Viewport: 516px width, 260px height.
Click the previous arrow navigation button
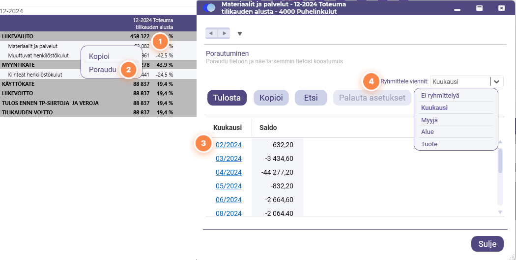211,33
